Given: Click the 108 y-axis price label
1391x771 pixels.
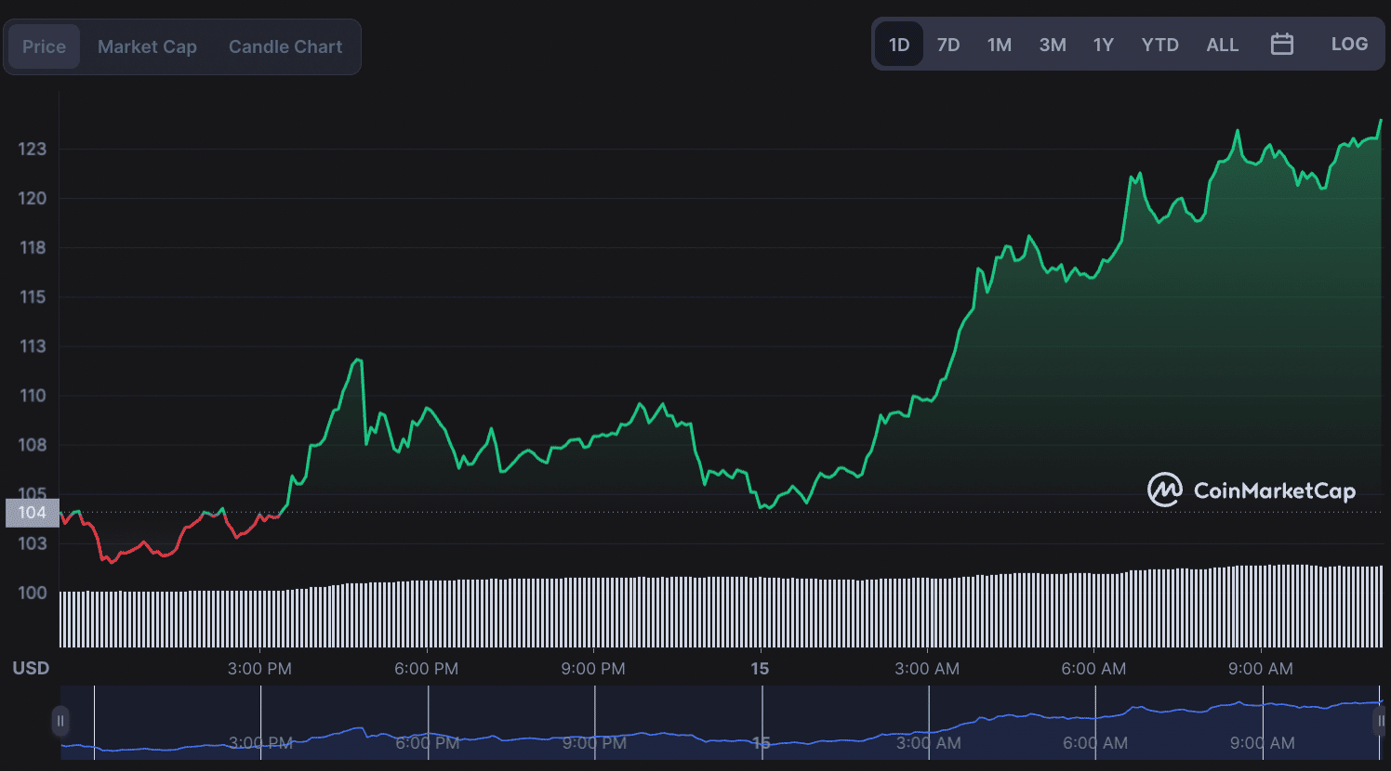Looking at the screenshot, I should (x=33, y=444).
